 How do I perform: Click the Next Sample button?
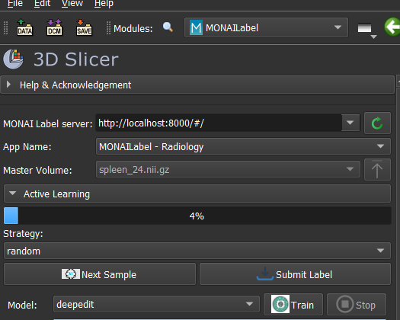pyautogui.click(x=100, y=274)
